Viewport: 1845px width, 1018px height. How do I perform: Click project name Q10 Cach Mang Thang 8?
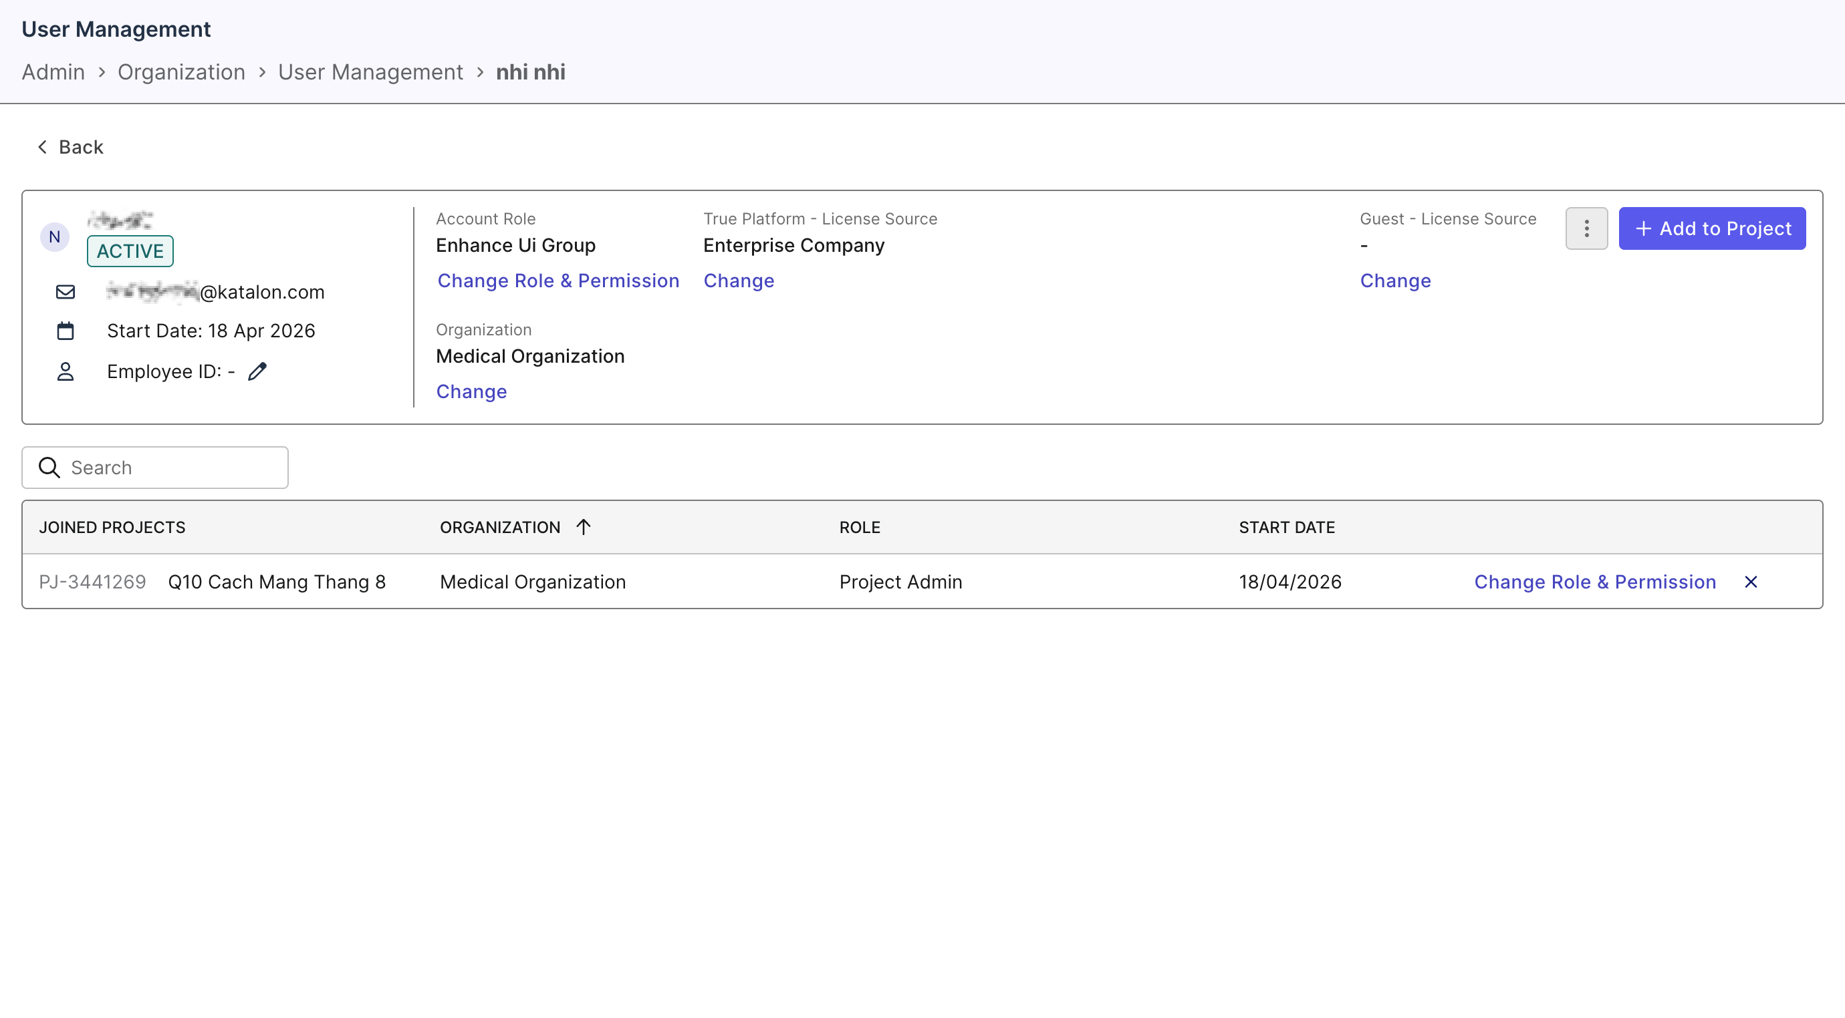[277, 581]
